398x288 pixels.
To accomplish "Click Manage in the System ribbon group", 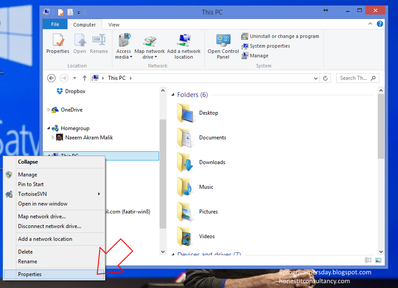I will click(x=255, y=56).
